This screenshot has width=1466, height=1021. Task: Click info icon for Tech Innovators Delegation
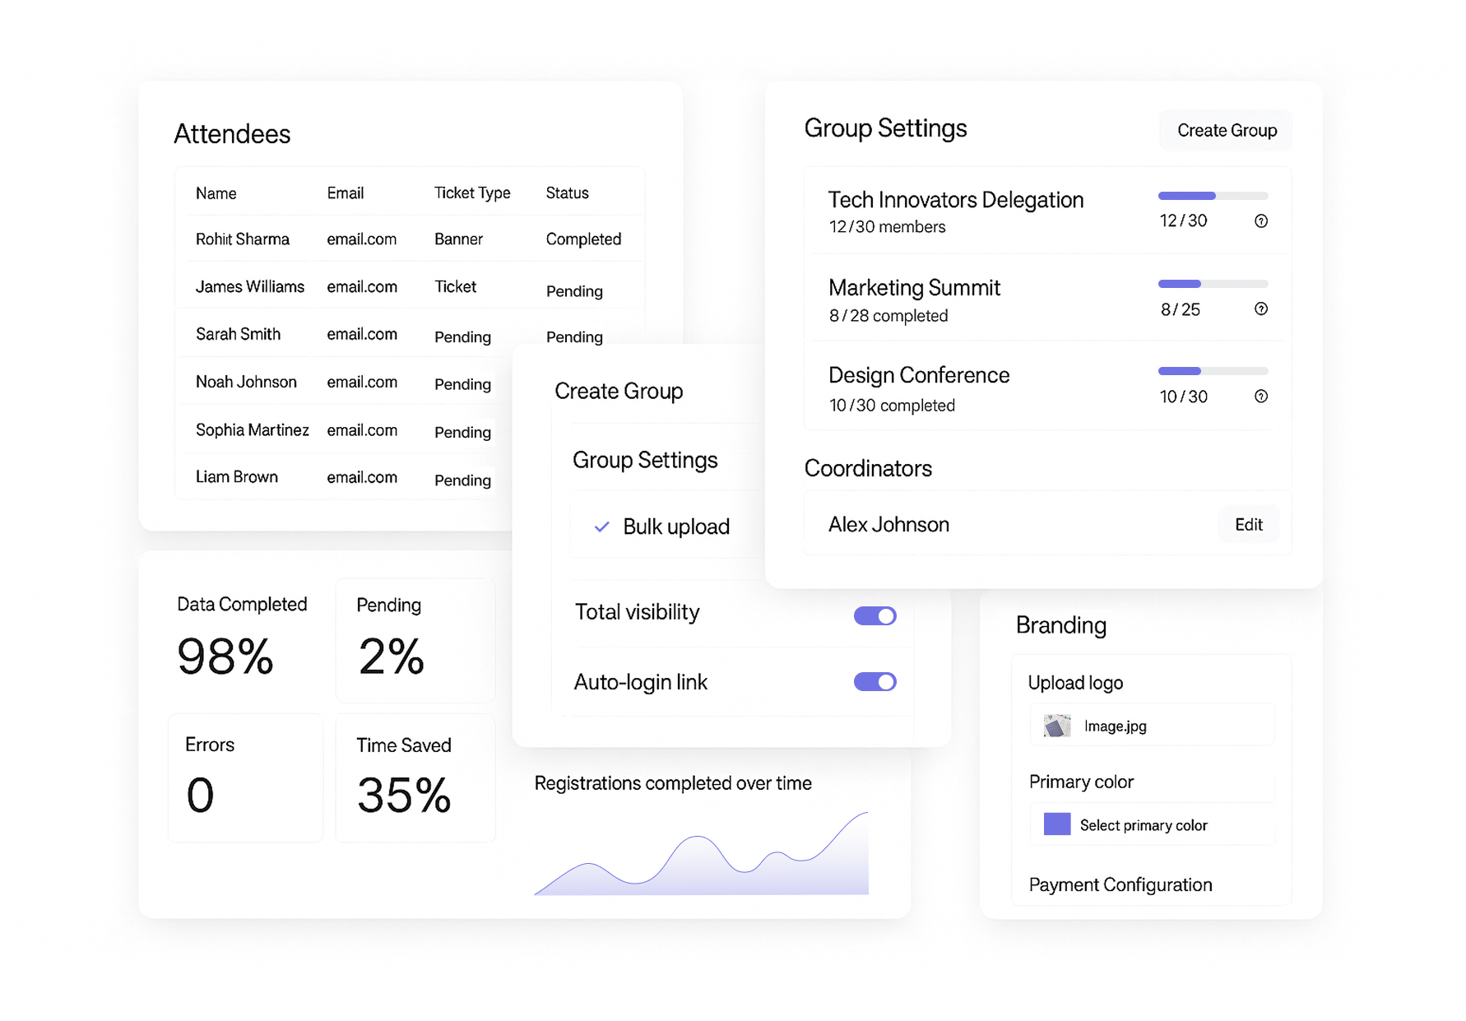1260,220
